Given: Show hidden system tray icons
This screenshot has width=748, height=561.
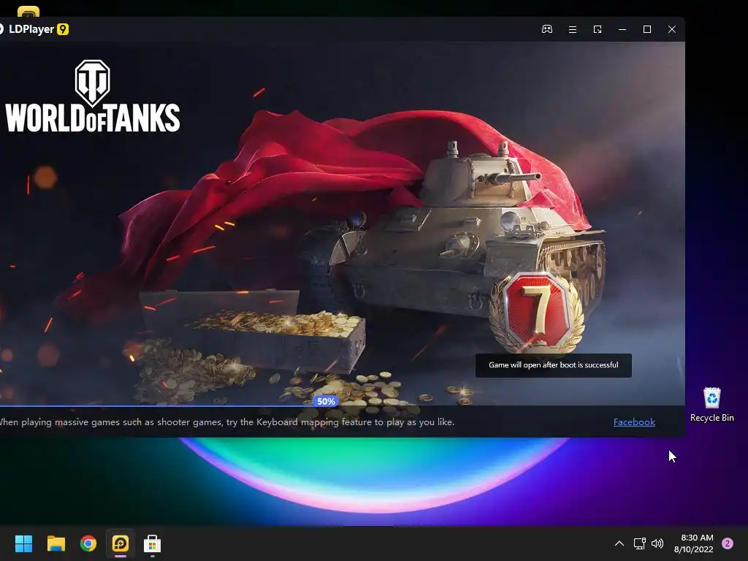Looking at the screenshot, I should 619,543.
